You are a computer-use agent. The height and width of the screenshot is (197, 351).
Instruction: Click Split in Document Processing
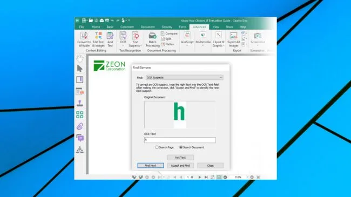pos(166,39)
